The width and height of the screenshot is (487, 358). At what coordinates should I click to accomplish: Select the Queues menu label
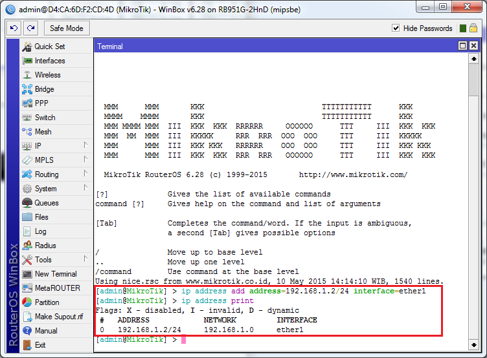tap(47, 203)
